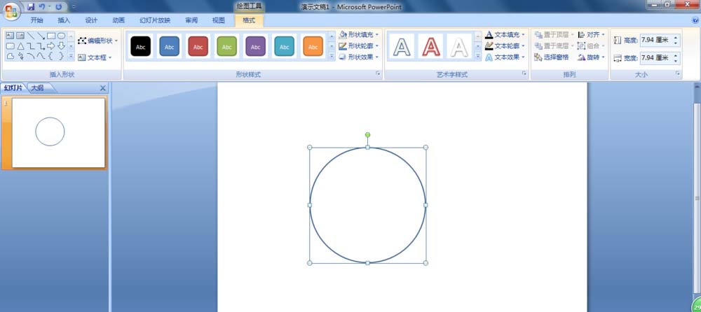
Task: Open the Quick Access Toolbar customize arrow
Action: point(74,7)
